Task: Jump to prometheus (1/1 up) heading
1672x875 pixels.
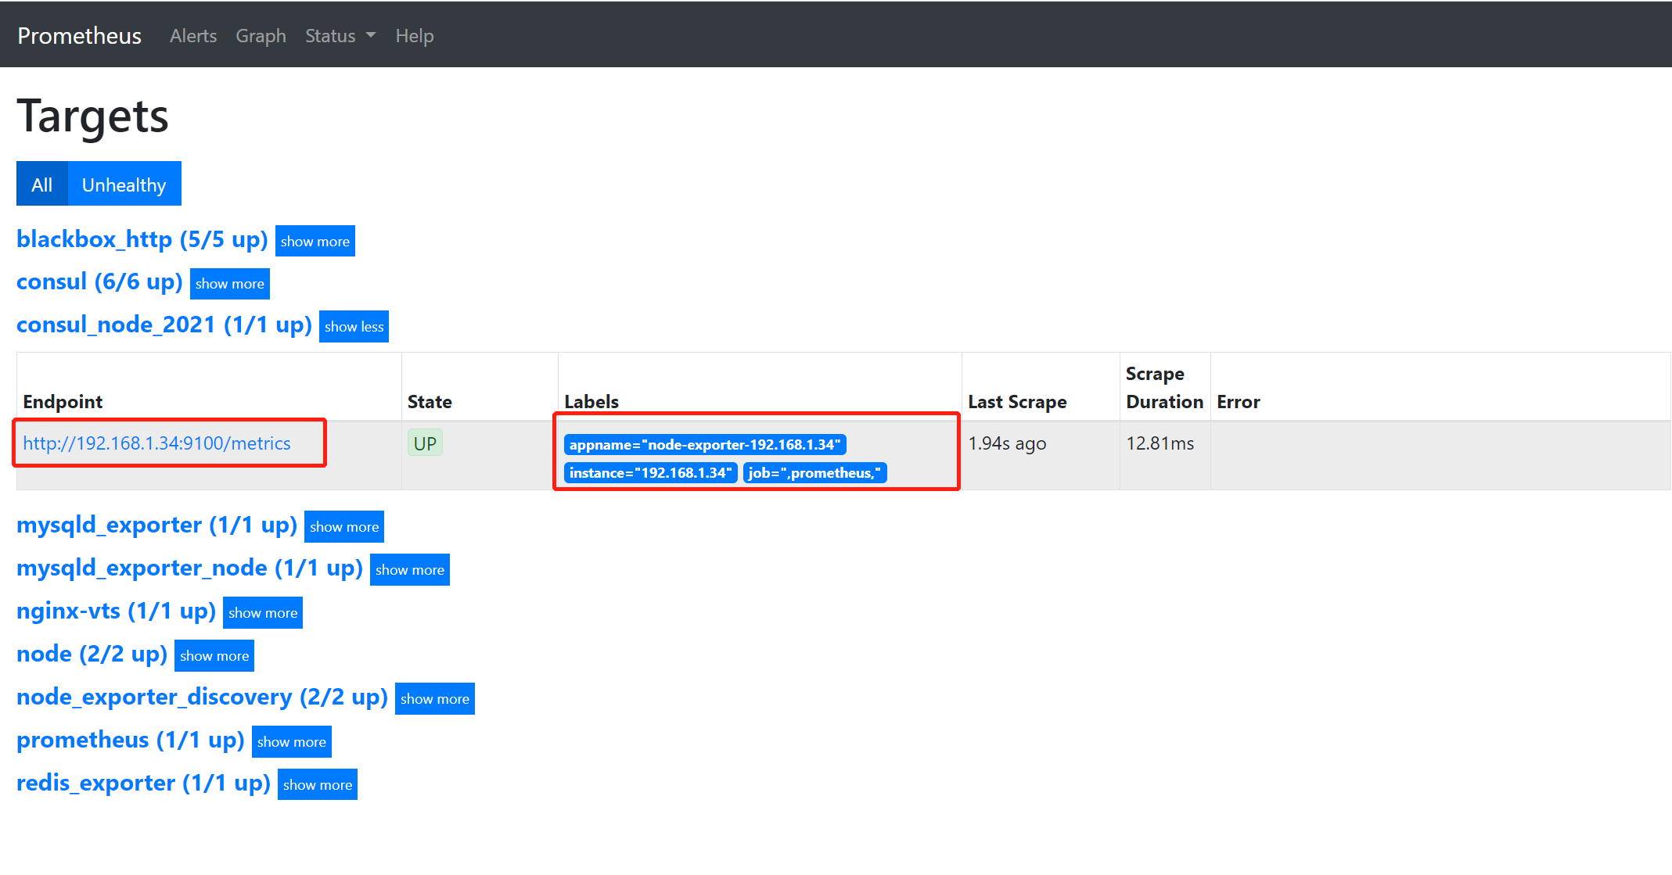Action: point(131,740)
